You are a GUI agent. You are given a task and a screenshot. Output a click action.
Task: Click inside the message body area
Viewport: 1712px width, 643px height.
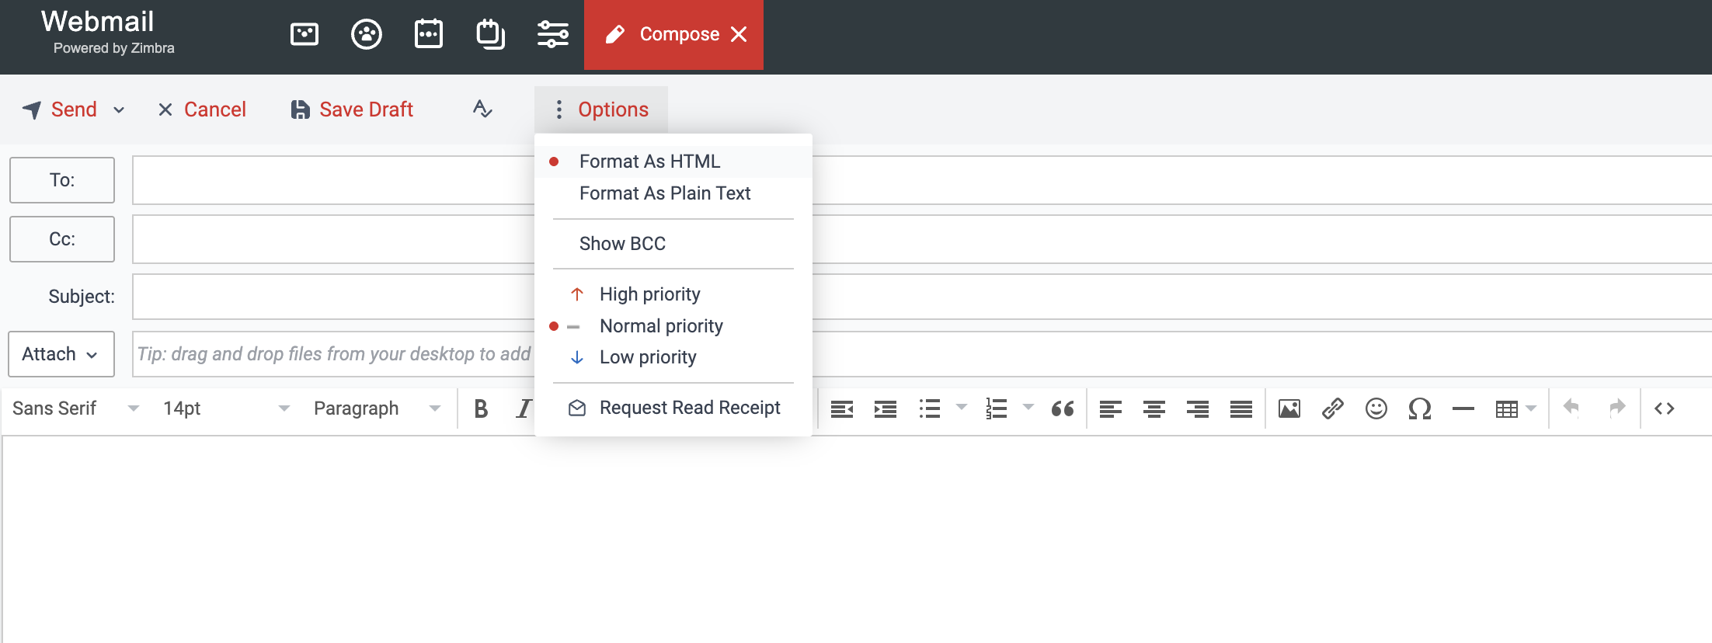pos(857,540)
